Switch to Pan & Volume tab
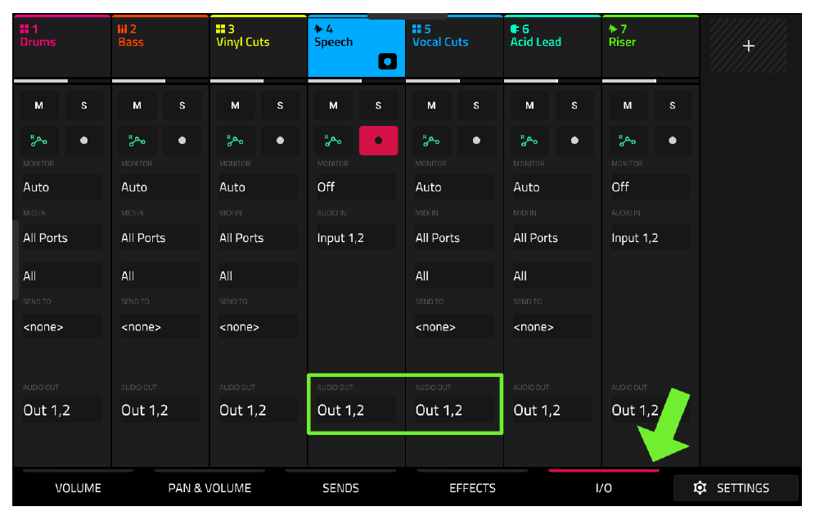 tap(209, 488)
